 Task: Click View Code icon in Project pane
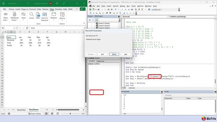[90, 20]
